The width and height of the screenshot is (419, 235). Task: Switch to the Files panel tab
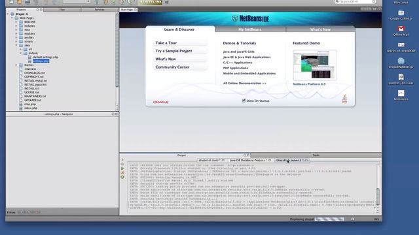[62, 10]
